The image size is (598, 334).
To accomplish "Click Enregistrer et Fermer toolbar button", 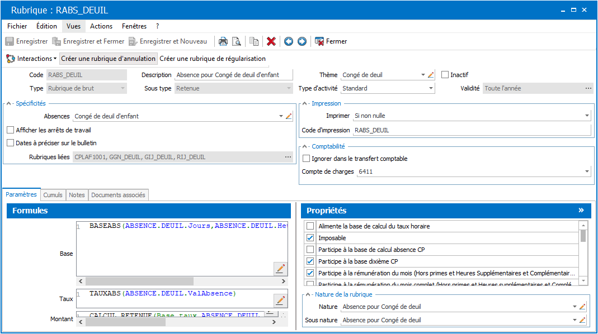I will tap(88, 41).
